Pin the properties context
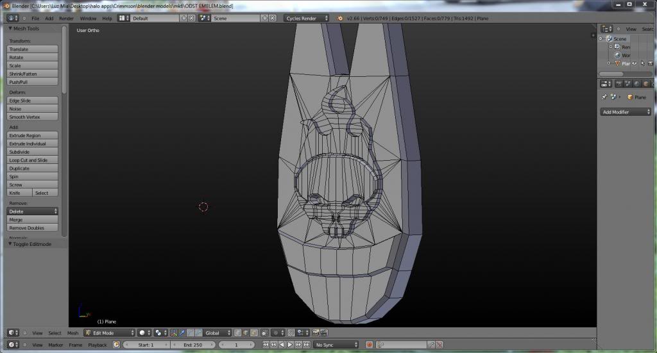This screenshot has height=353, width=657. coord(604,97)
